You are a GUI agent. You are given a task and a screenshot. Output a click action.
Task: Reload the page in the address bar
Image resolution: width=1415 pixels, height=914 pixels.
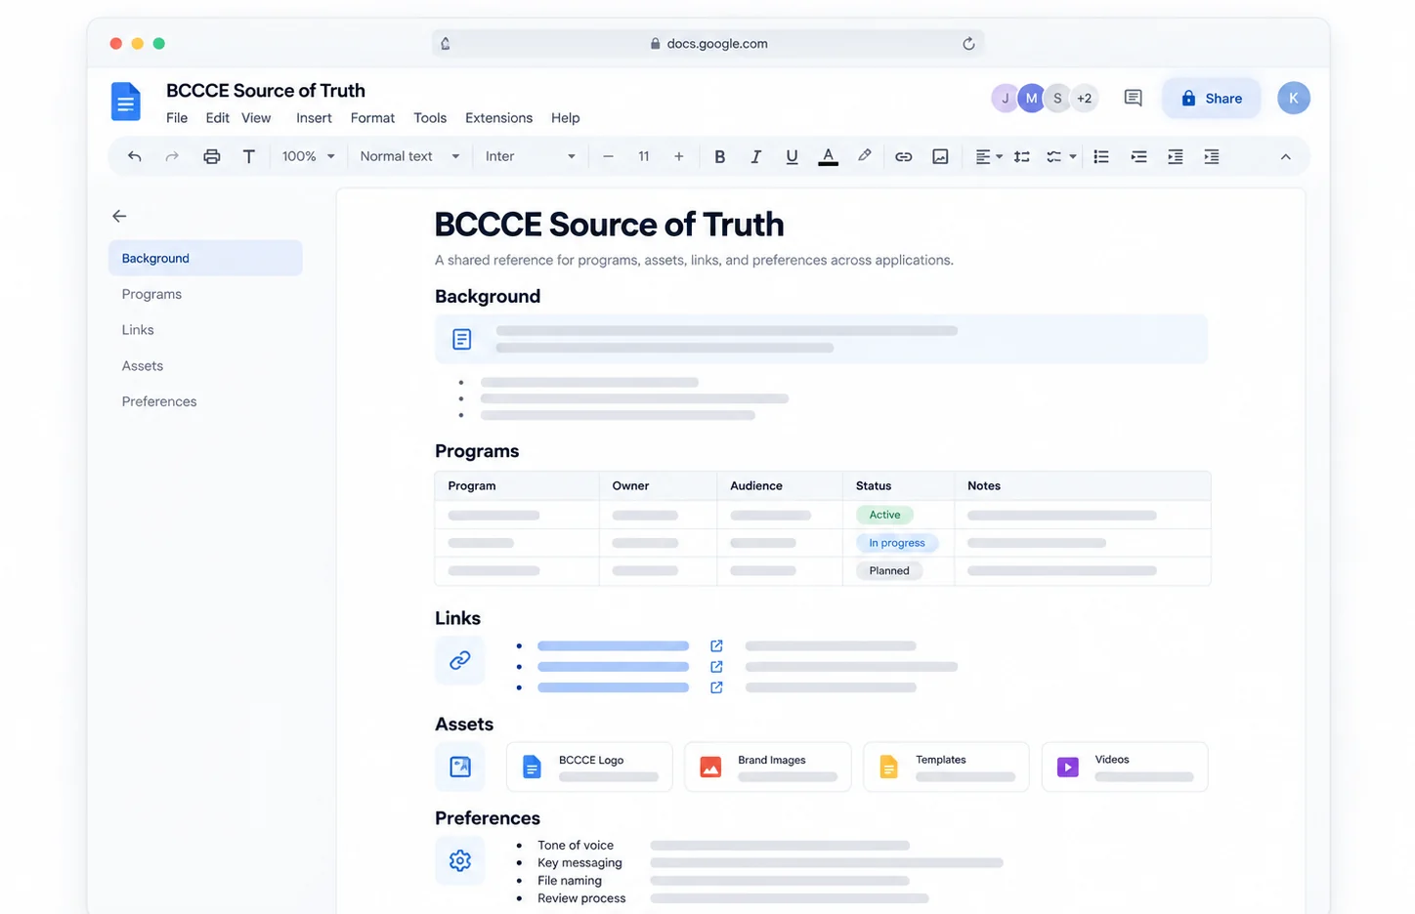(x=968, y=43)
